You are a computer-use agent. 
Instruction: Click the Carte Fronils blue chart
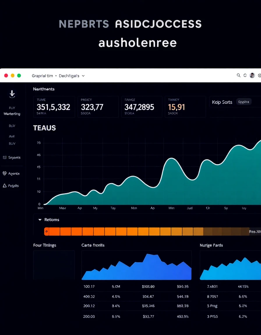(x=137, y=265)
